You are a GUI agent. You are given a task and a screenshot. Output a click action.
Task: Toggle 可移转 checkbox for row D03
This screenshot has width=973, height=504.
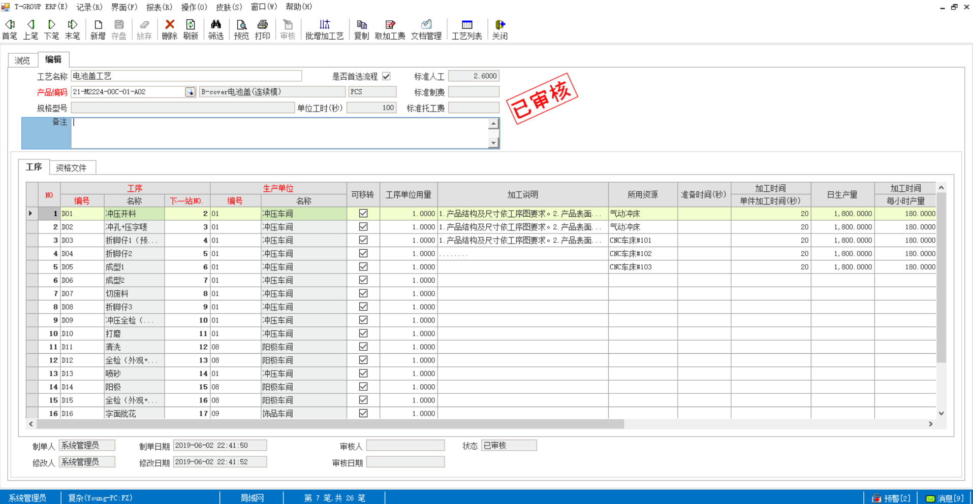363,240
